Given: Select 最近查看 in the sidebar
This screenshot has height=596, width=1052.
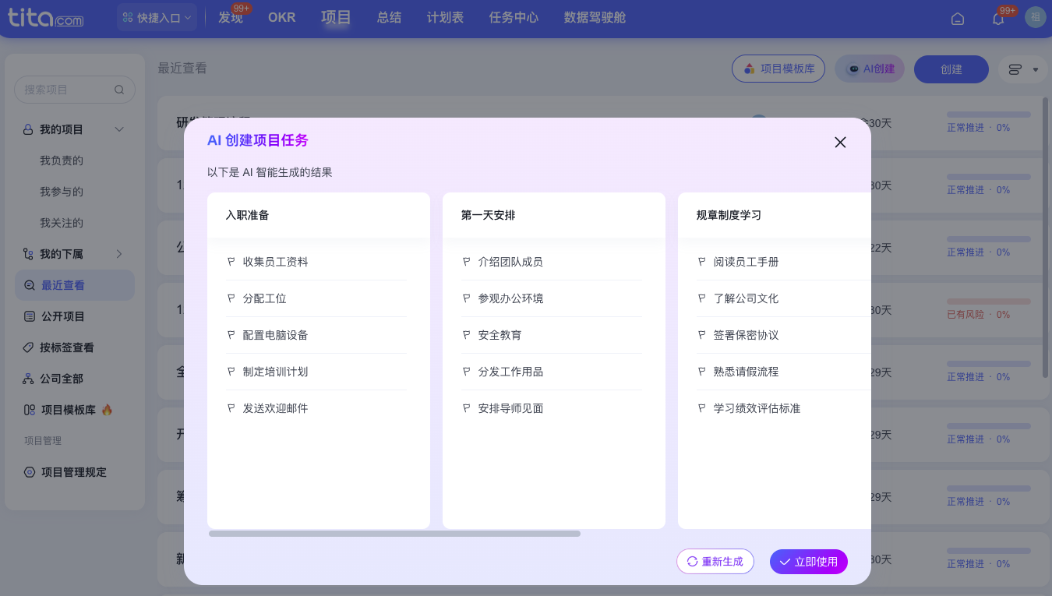Looking at the screenshot, I should click(64, 284).
